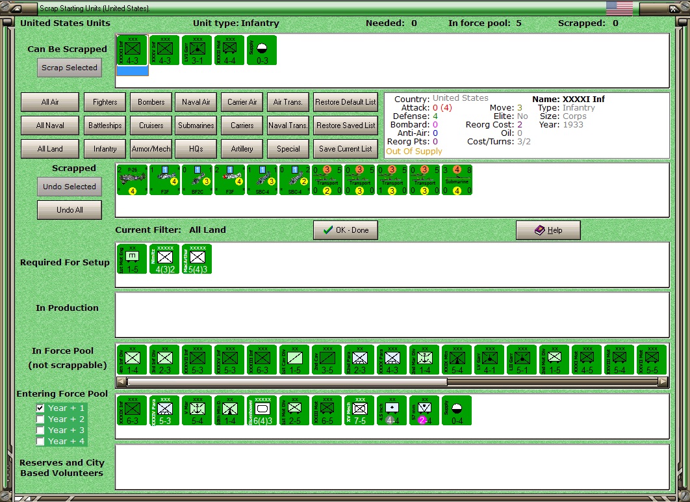
Task: Filter by Fighters
Action: [105, 102]
